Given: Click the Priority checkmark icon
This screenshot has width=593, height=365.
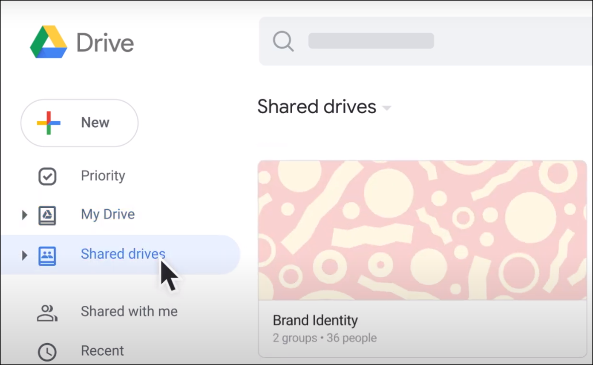Looking at the screenshot, I should [47, 176].
